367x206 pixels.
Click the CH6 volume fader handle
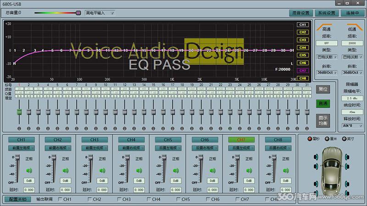[x=201, y=157]
